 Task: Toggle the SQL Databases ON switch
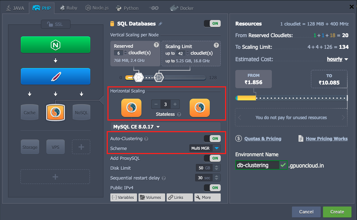coord(212,24)
